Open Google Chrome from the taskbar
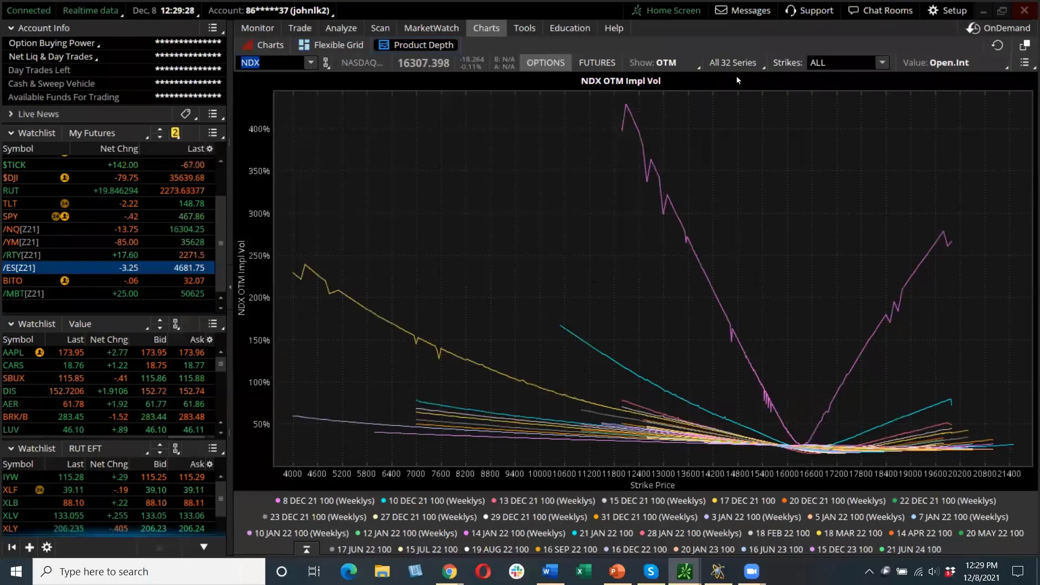The height and width of the screenshot is (585, 1040). click(449, 571)
